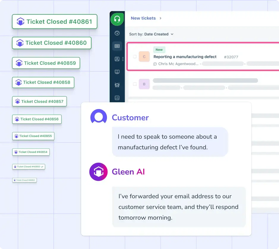Click the three-dot handle beside contacts icon
The width and height of the screenshot is (279, 249).
pyautogui.click(x=123, y=59)
